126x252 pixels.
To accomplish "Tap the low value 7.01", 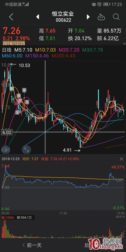I will (x=50, y=38).
